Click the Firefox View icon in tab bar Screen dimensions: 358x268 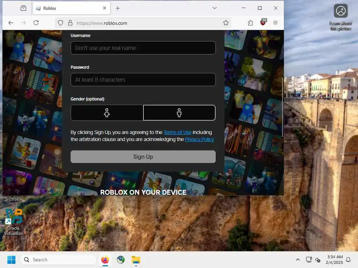pyautogui.click(x=23, y=8)
